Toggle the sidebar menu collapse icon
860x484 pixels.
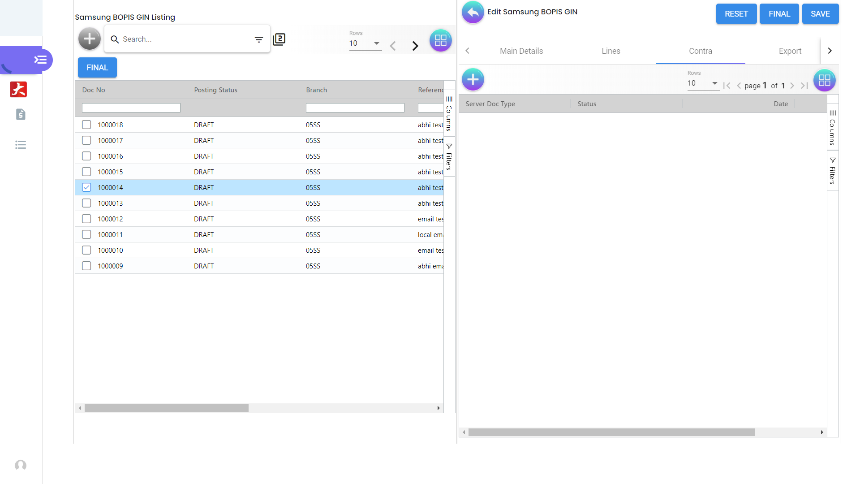pos(40,60)
